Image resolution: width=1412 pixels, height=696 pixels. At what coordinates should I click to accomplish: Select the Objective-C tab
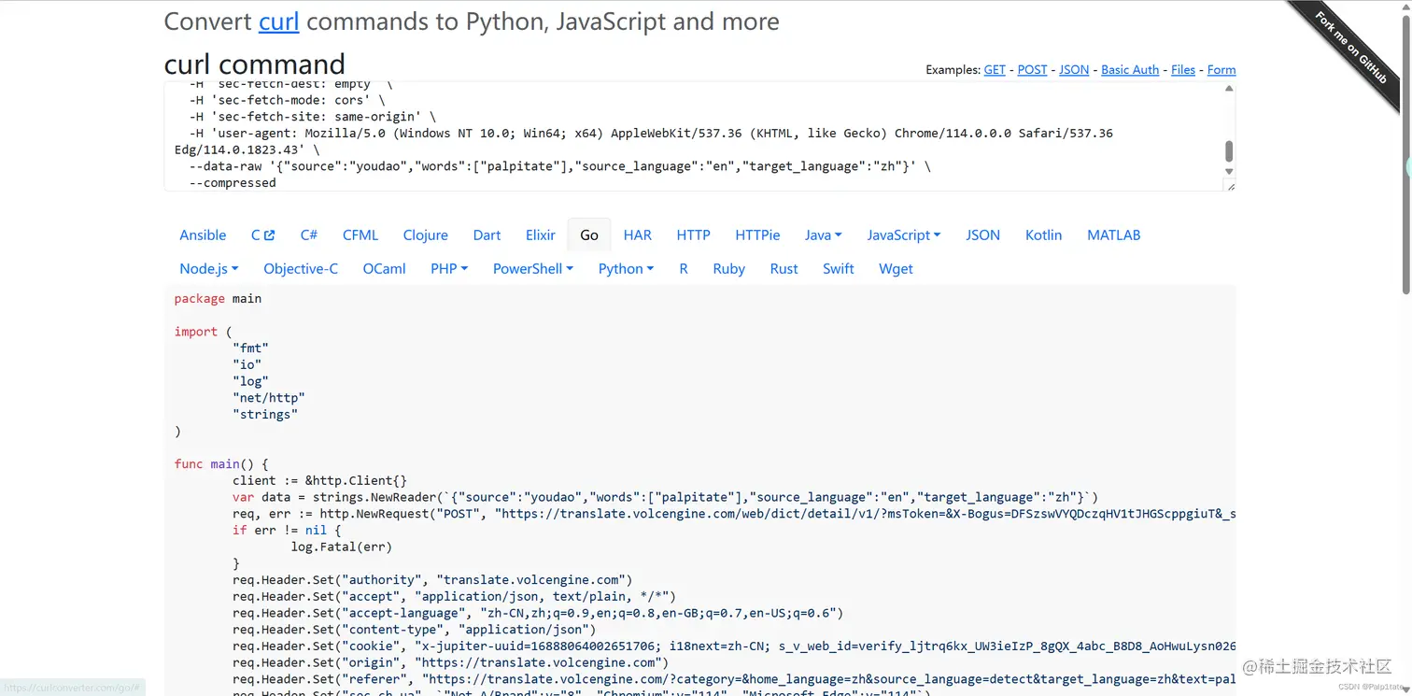301,269
